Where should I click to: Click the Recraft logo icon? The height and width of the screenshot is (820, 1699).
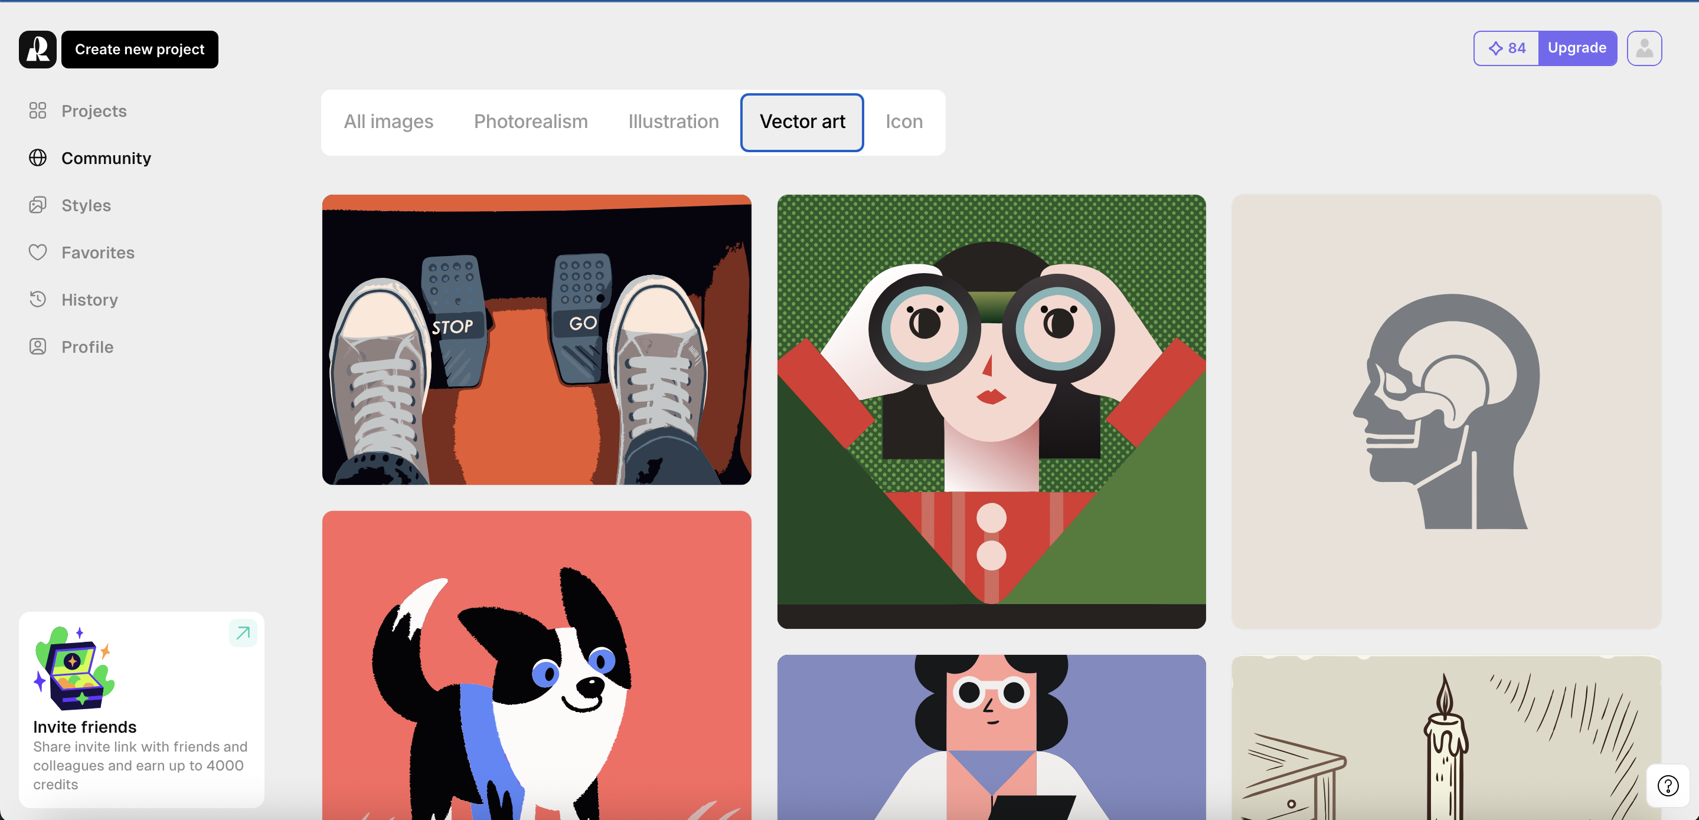[x=38, y=50]
